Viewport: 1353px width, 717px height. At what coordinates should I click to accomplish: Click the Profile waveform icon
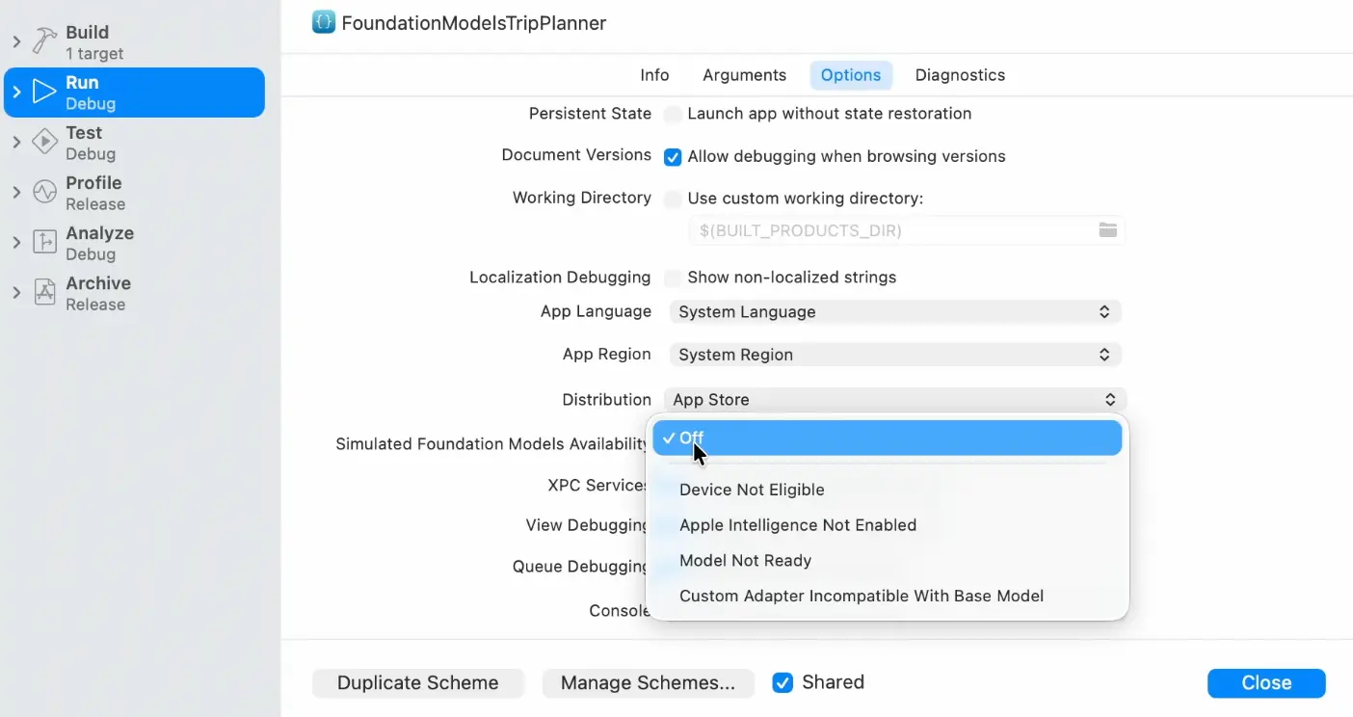(44, 192)
